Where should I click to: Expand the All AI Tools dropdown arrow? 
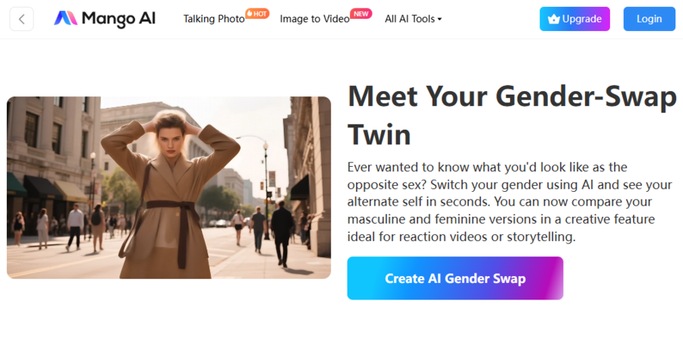click(x=439, y=19)
